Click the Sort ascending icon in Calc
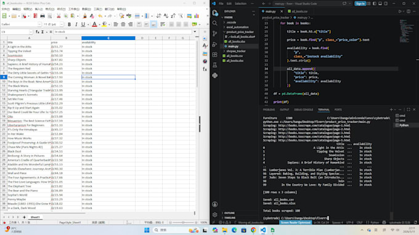Viewport: 419px width, 235px height. [166, 16]
